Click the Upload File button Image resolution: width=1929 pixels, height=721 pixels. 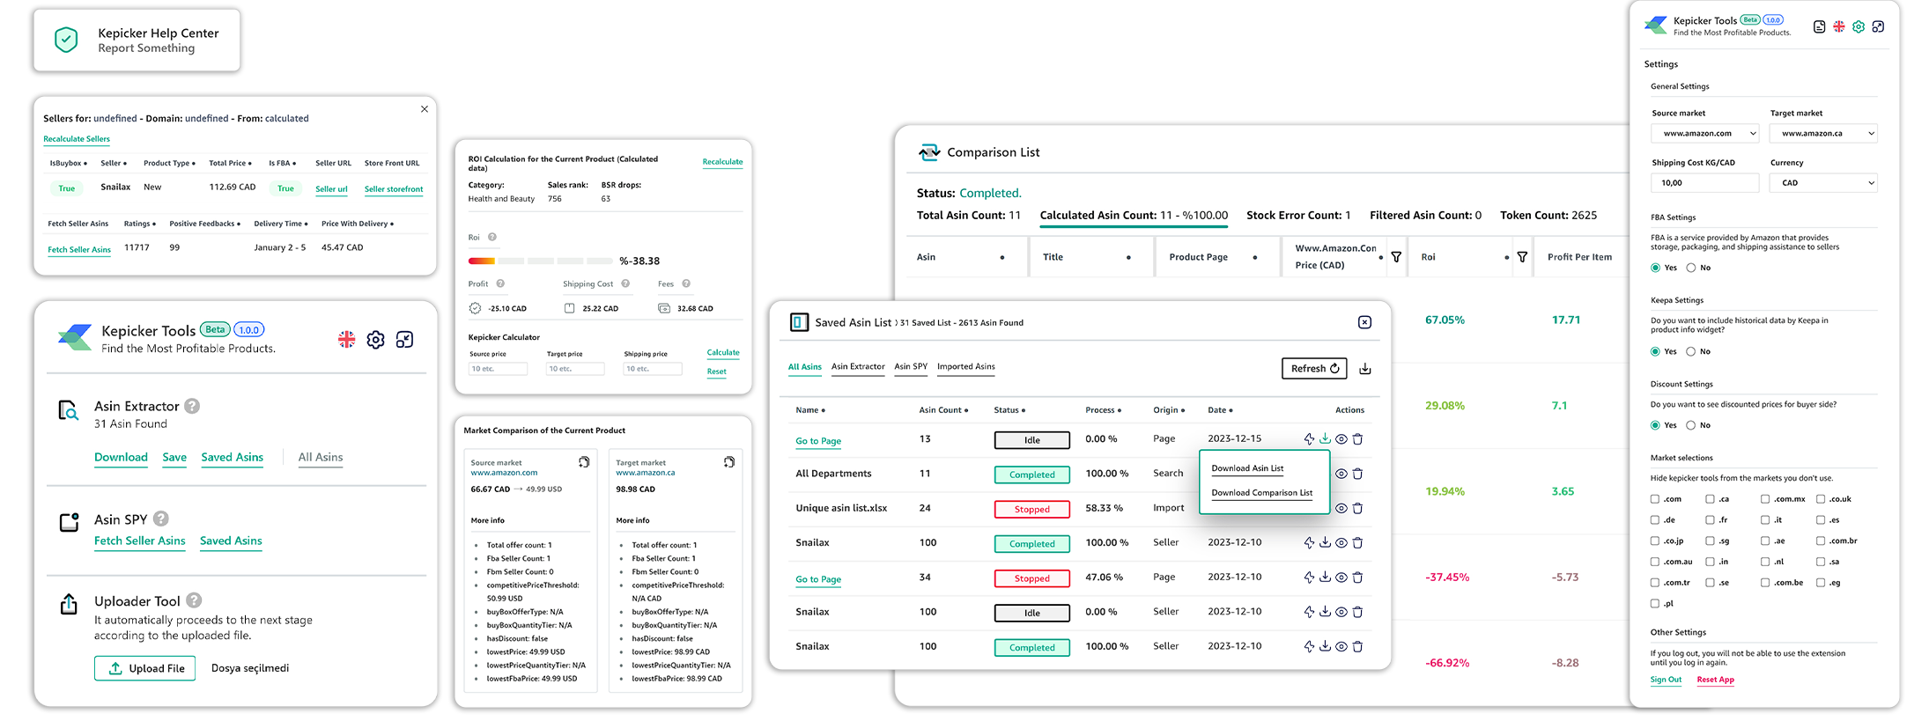144,668
